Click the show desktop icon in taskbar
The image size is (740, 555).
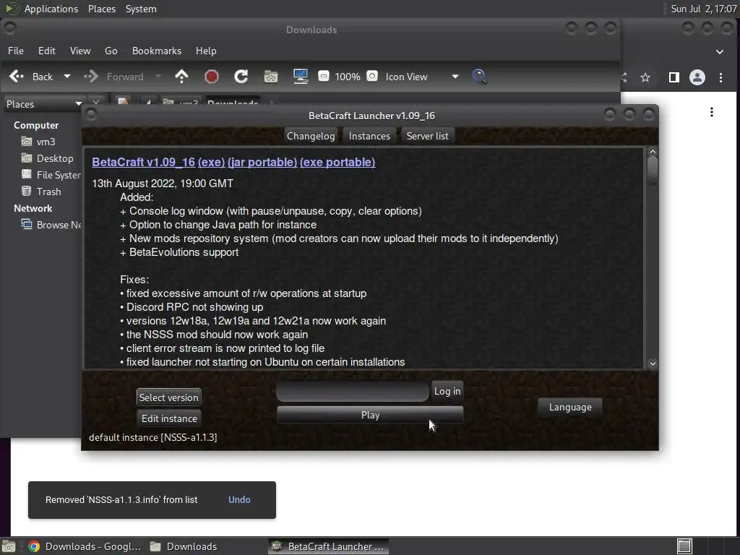pyautogui.click(x=9, y=546)
